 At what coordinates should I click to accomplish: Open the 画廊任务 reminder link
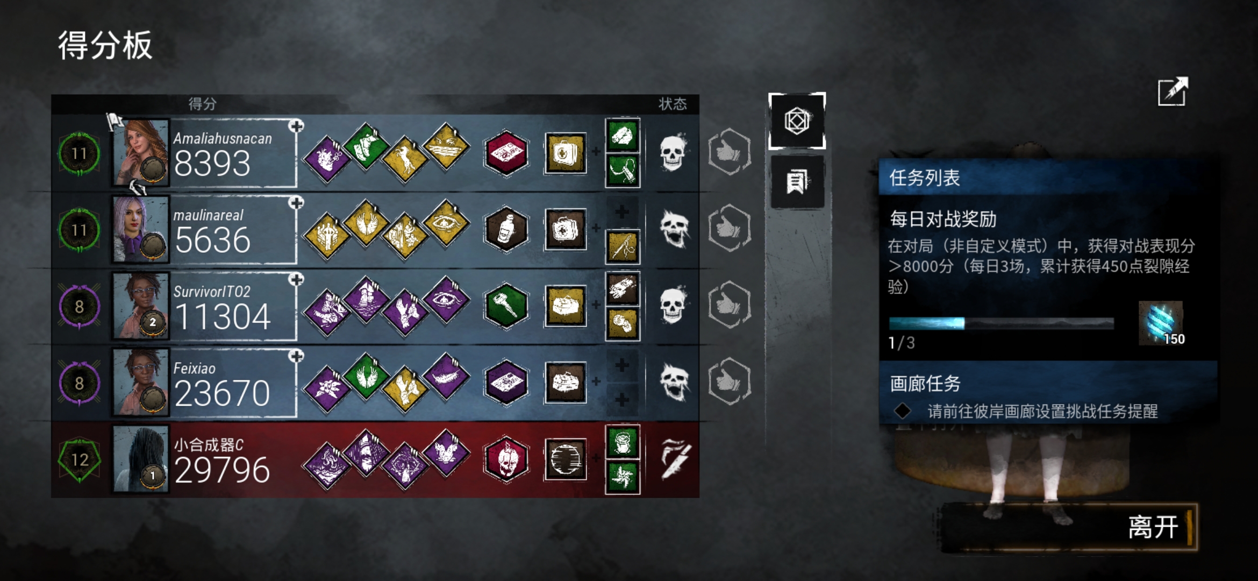(x=1042, y=412)
